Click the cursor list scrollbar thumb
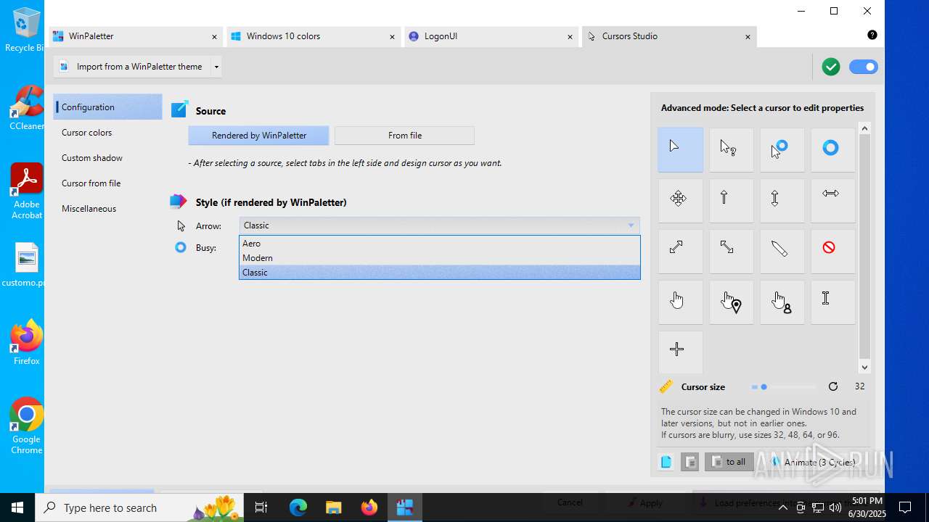 pos(864,246)
